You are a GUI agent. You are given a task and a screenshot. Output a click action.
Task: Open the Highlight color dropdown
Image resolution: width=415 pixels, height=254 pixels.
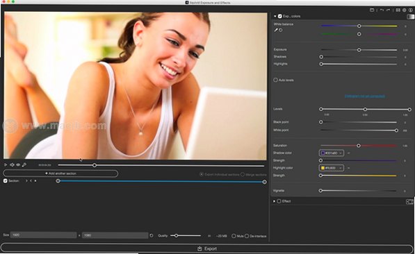tap(332, 168)
